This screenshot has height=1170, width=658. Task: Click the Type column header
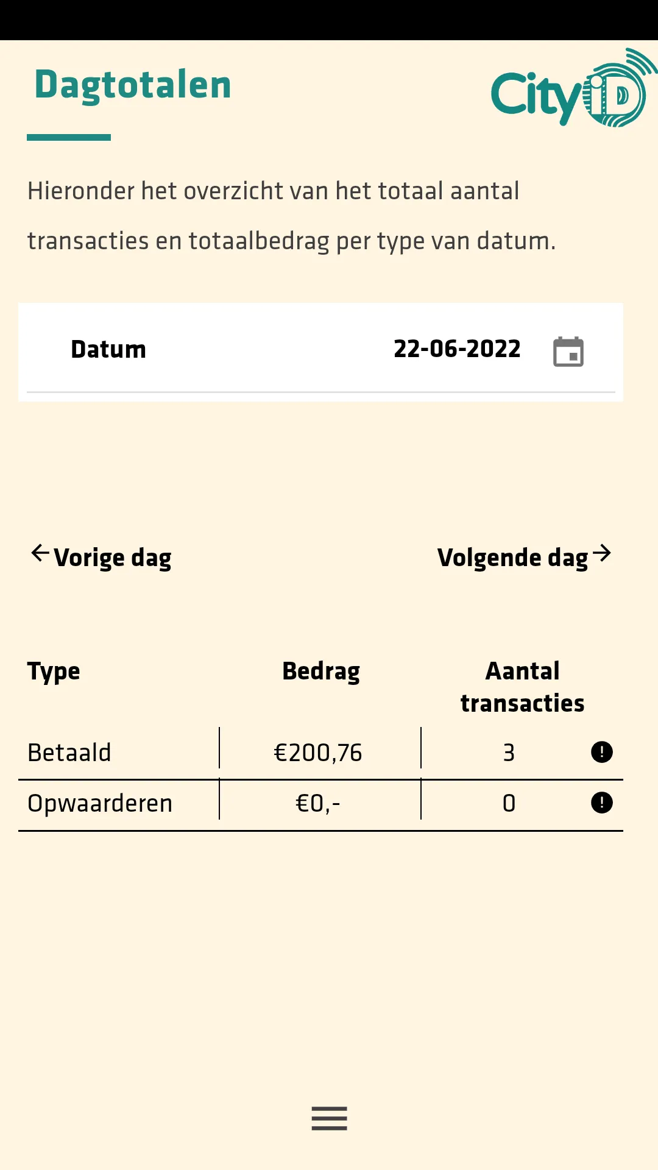pos(54,672)
